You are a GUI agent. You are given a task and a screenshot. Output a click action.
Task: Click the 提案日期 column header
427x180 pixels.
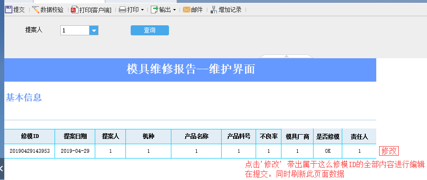[x=75, y=137]
